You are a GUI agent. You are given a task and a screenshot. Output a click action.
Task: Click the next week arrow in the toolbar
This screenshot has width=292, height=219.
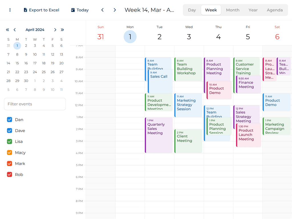coord(115,10)
